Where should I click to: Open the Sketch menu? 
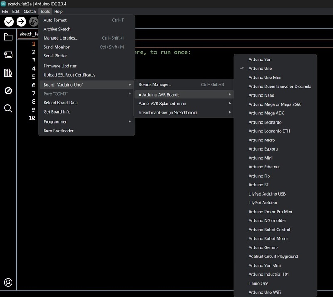[x=30, y=12]
